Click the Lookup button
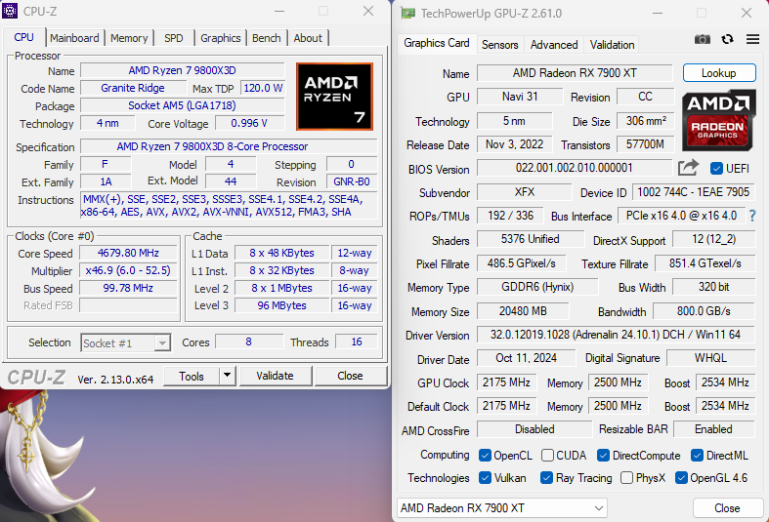Screen dimensions: 769x522 718,73
